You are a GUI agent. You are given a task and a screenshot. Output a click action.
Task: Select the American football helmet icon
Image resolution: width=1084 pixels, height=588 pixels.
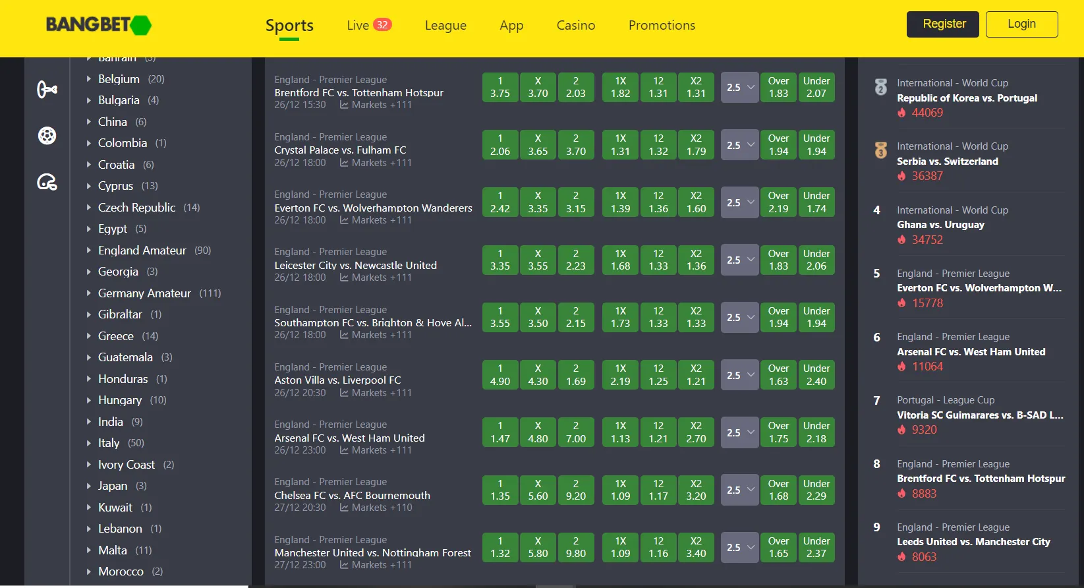pos(47,182)
